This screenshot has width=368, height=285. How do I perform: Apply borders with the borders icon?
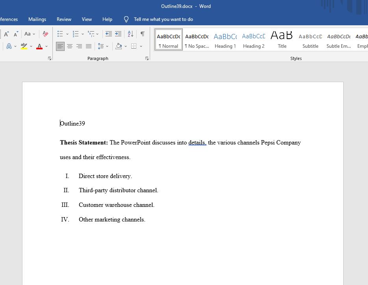click(134, 46)
